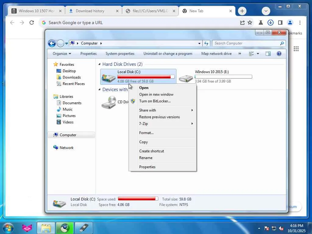Screen dimensions: 312x234
Task: Open the address bar history dropdown
Action: point(199,43)
